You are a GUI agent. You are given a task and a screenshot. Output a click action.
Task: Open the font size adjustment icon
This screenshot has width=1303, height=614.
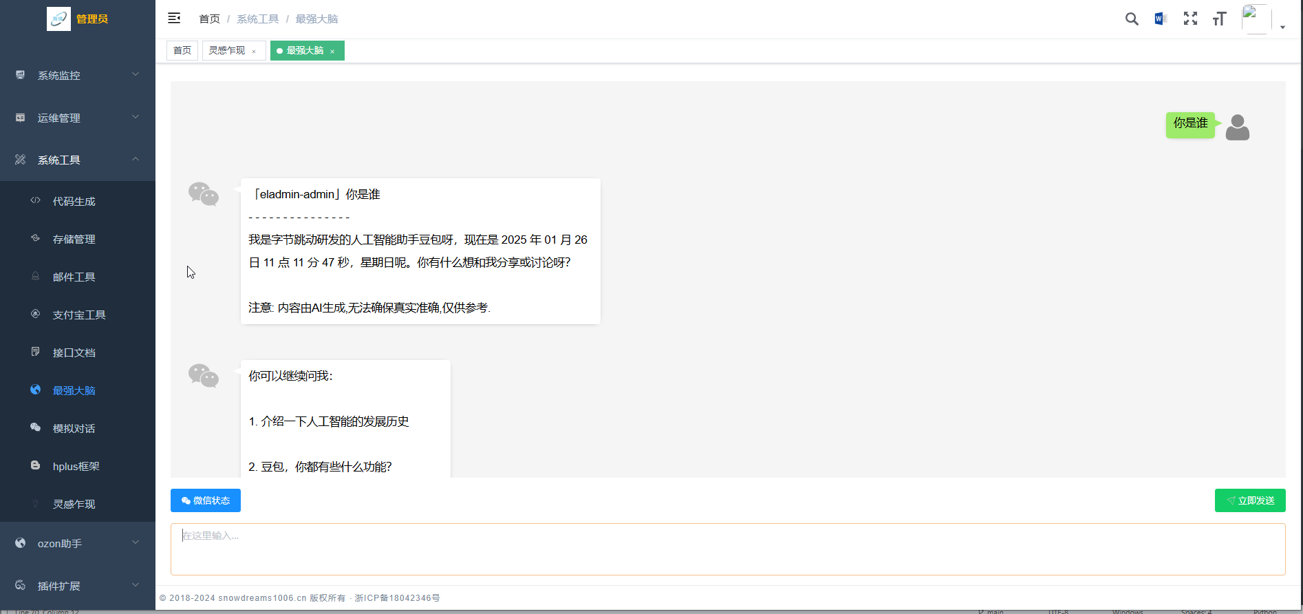1219,19
